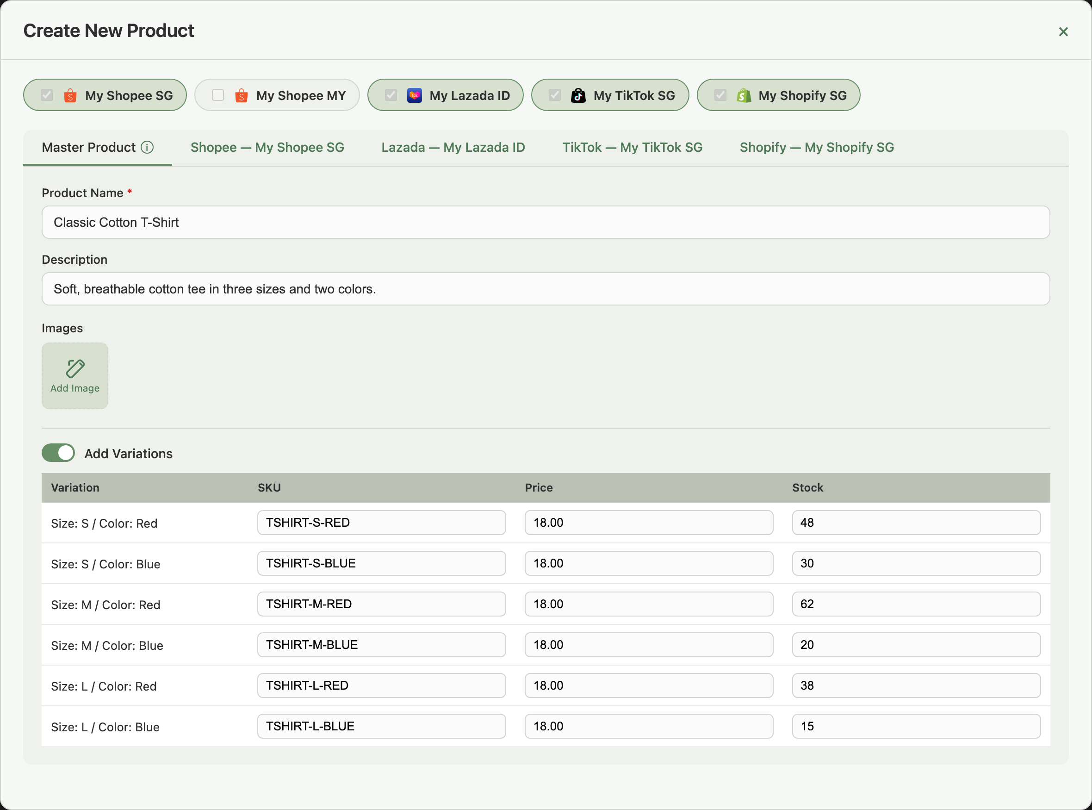Screen dimensions: 1092x810
Task: Edit the TSHIRT-S-RED SKU field
Action: click(x=381, y=523)
